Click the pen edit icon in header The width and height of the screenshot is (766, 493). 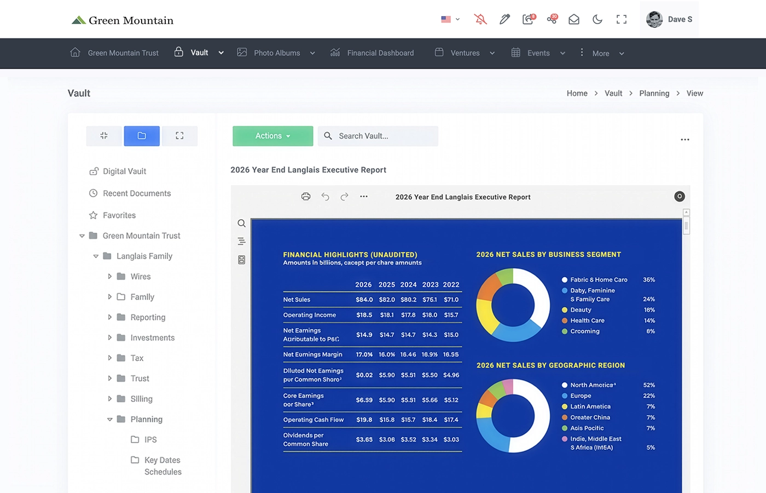(x=504, y=19)
